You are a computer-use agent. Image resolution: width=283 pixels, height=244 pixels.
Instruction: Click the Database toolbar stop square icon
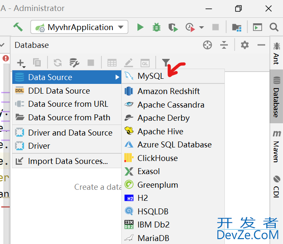pyautogui.click(x=91, y=63)
